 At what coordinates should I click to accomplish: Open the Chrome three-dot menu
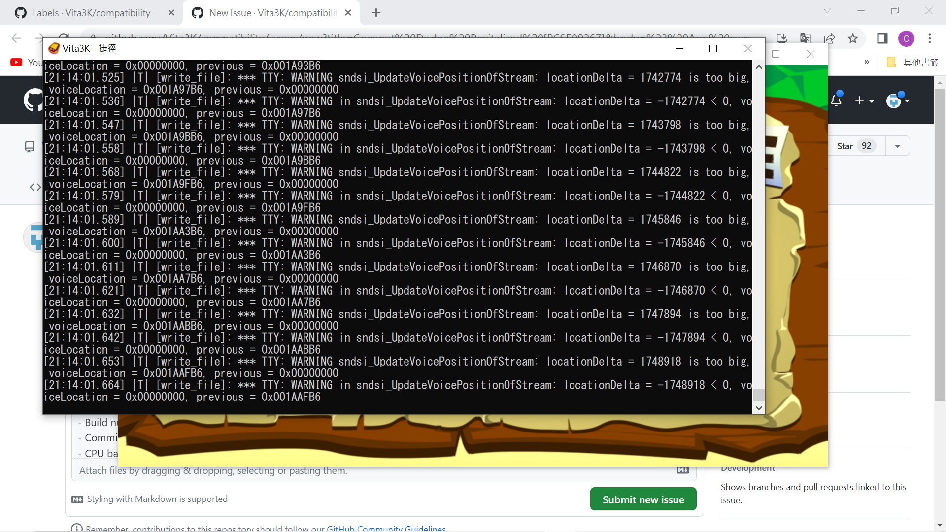point(930,38)
